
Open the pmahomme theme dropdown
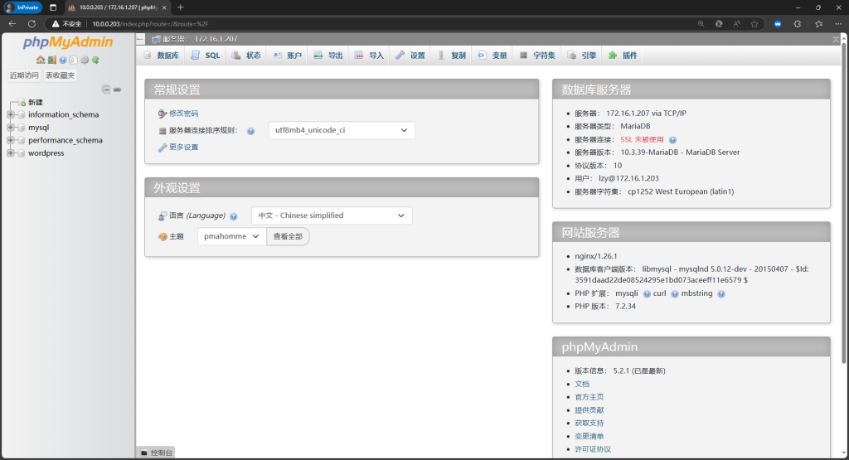[232, 236]
